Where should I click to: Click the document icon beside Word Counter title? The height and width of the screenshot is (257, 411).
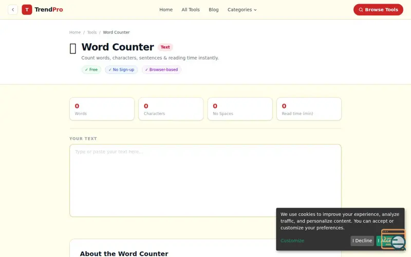73,48
